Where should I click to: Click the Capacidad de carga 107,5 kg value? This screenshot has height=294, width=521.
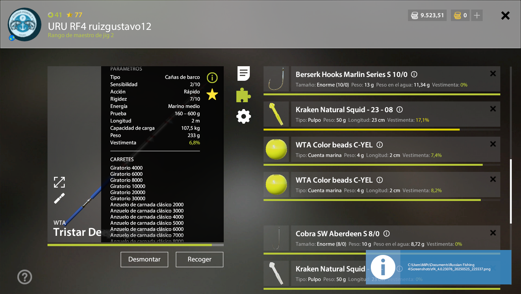[x=190, y=128]
